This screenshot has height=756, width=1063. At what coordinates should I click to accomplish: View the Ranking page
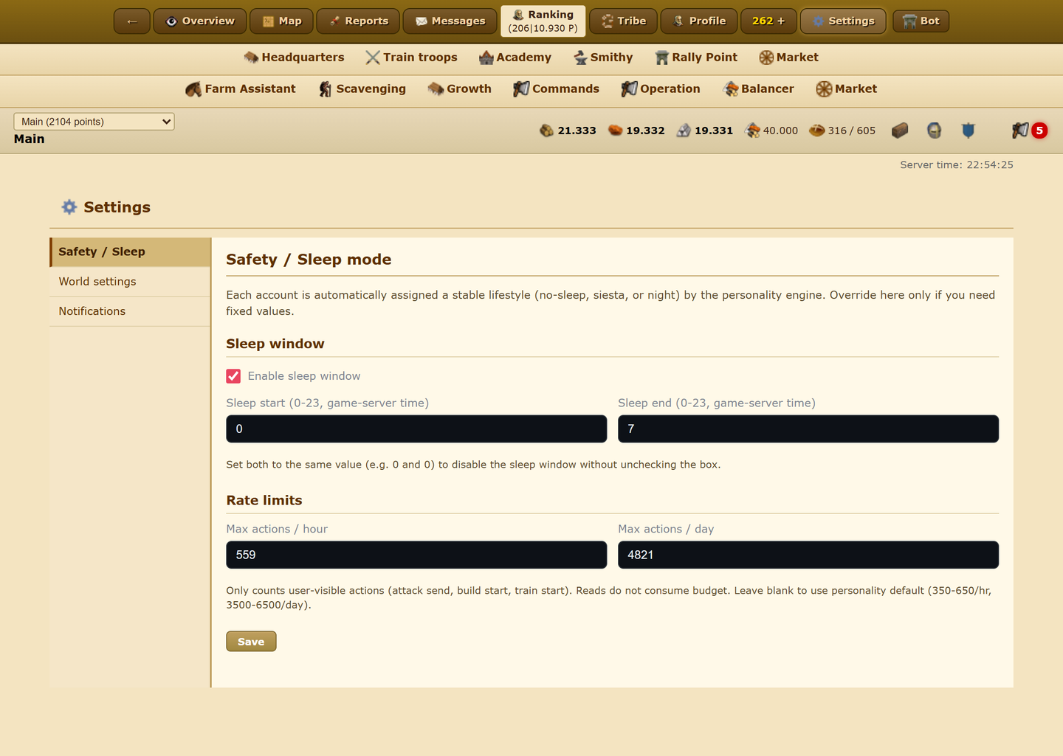[543, 21]
